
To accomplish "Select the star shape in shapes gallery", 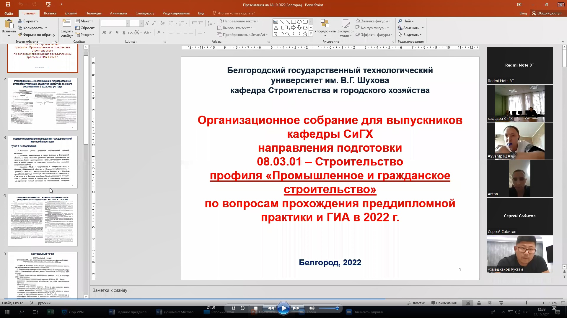I will 305,34.
